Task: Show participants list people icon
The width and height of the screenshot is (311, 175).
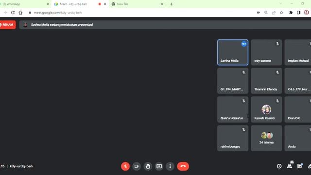Action: pyautogui.click(x=290, y=166)
